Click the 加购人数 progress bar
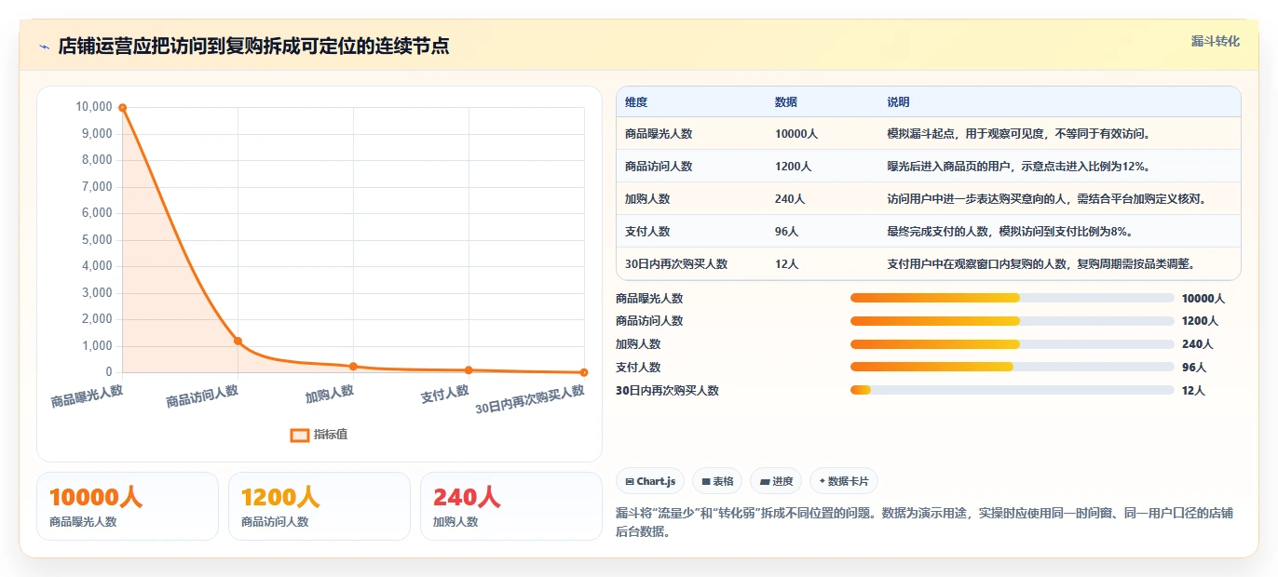The height and width of the screenshot is (577, 1278). click(x=1012, y=344)
